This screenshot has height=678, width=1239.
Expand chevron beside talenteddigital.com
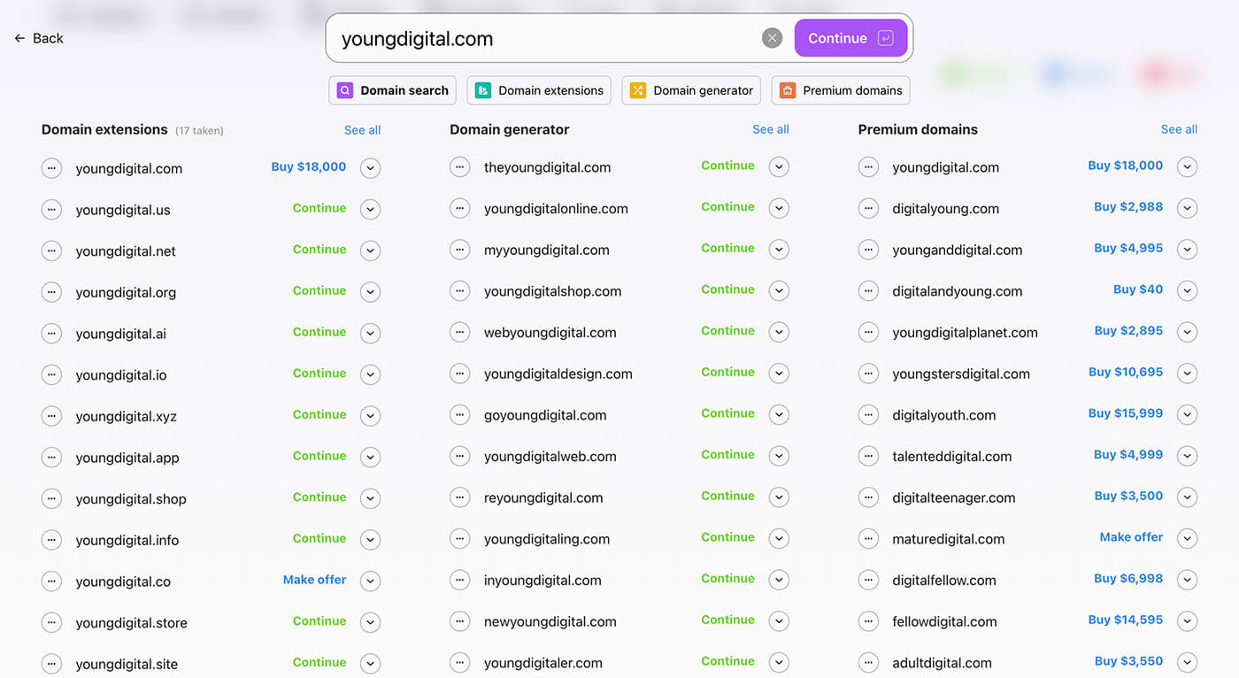(x=1187, y=457)
